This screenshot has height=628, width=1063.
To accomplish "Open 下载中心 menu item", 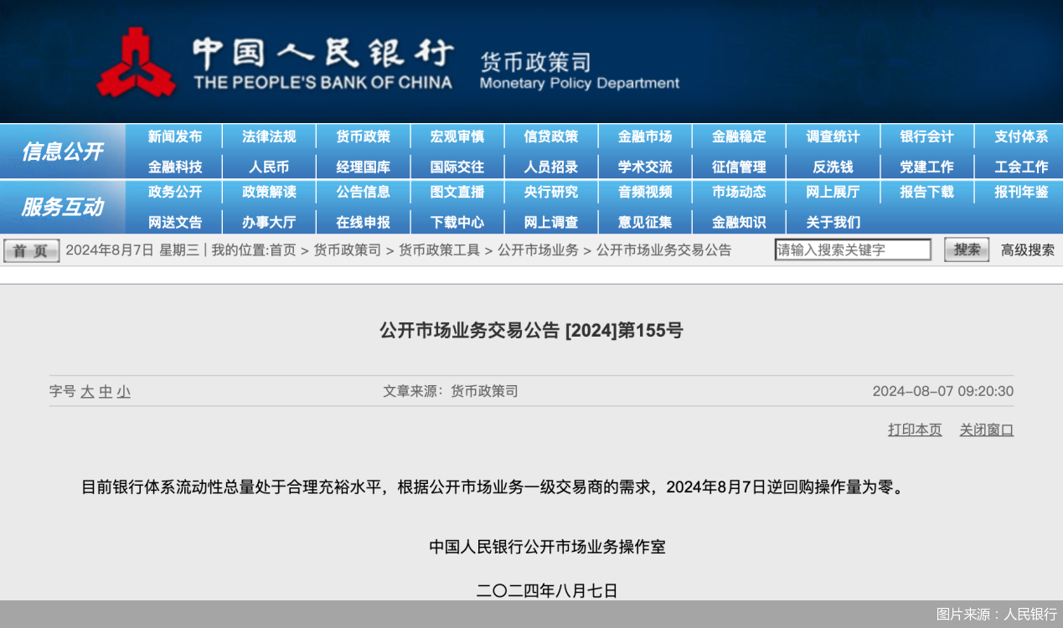I will click(457, 223).
